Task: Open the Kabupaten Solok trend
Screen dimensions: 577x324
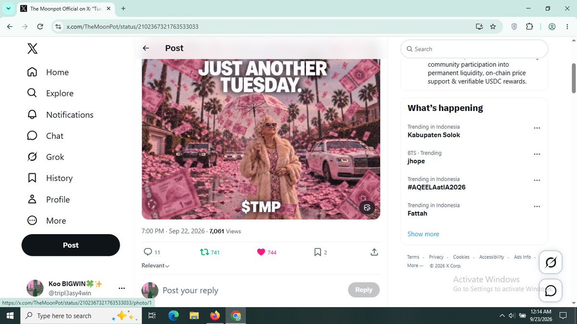Action: click(x=434, y=135)
